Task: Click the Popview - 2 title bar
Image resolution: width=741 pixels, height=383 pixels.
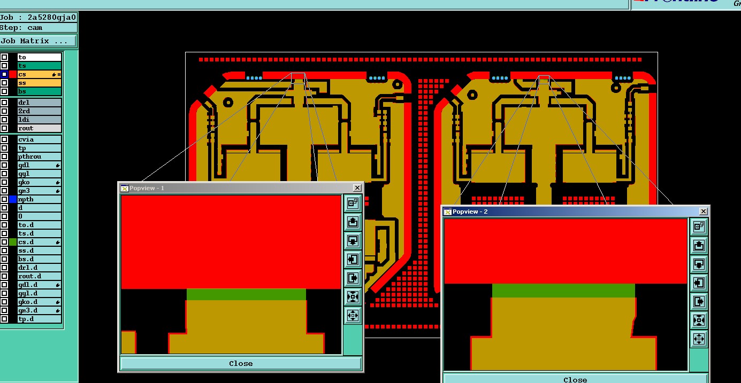Action: click(x=575, y=212)
